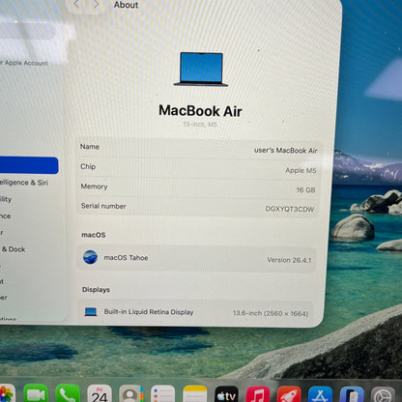
Task: Click the "About" title text
Action: [x=126, y=5]
